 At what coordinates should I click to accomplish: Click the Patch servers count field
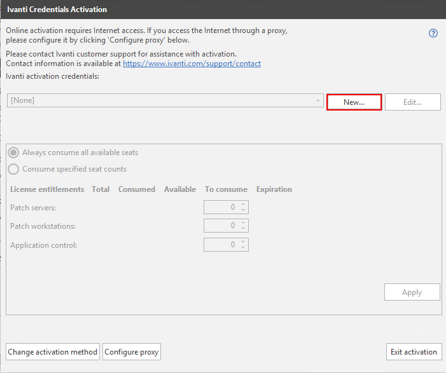click(x=226, y=207)
